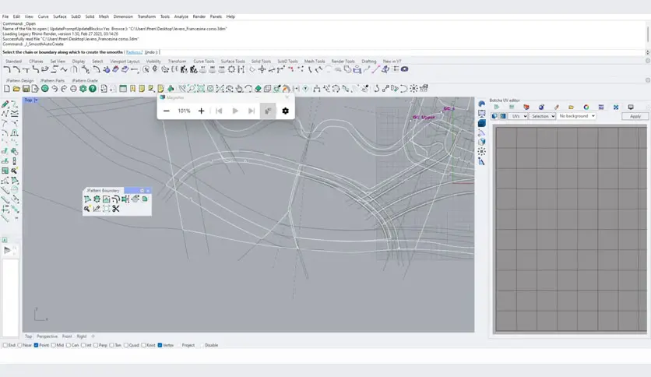This screenshot has width=651, height=377.
Task: Switch to the Front viewport tab
Action: [67, 336]
